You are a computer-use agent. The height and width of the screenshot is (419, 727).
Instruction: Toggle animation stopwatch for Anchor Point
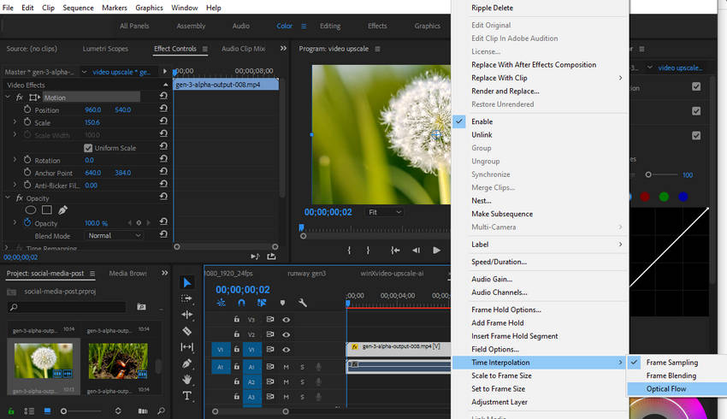[x=27, y=172]
